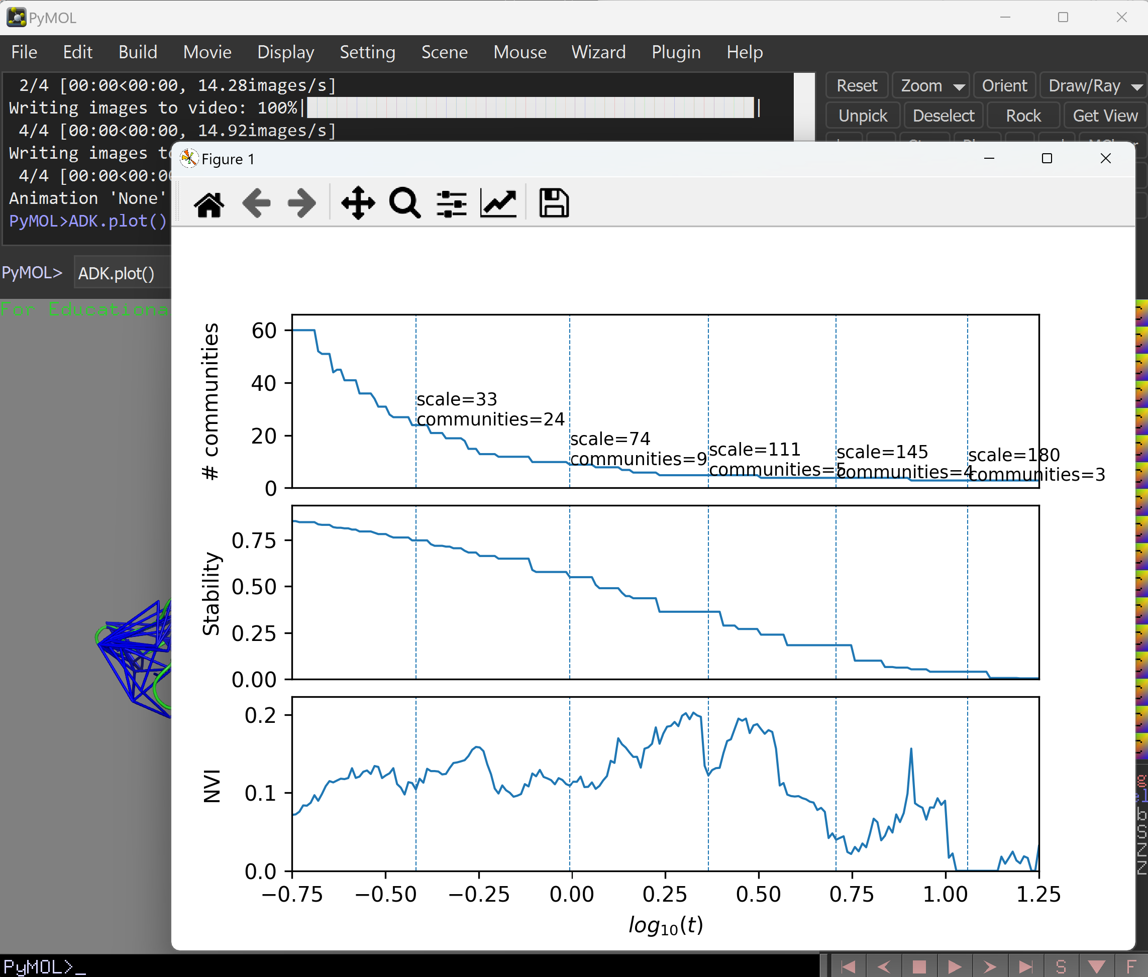This screenshot has width=1148, height=977.
Task: Open the File menu
Action: (x=25, y=52)
